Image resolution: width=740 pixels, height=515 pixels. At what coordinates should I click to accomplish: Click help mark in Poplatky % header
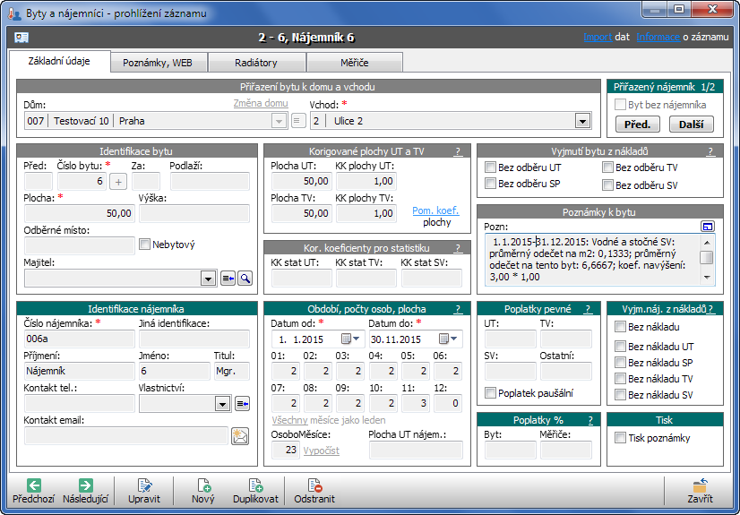coord(590,420)
